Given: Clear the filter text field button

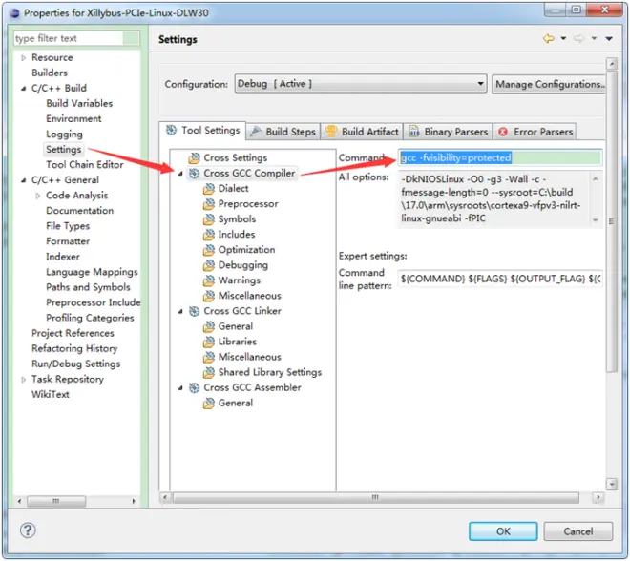Looking at the screenshot, I should coord(131,38).
